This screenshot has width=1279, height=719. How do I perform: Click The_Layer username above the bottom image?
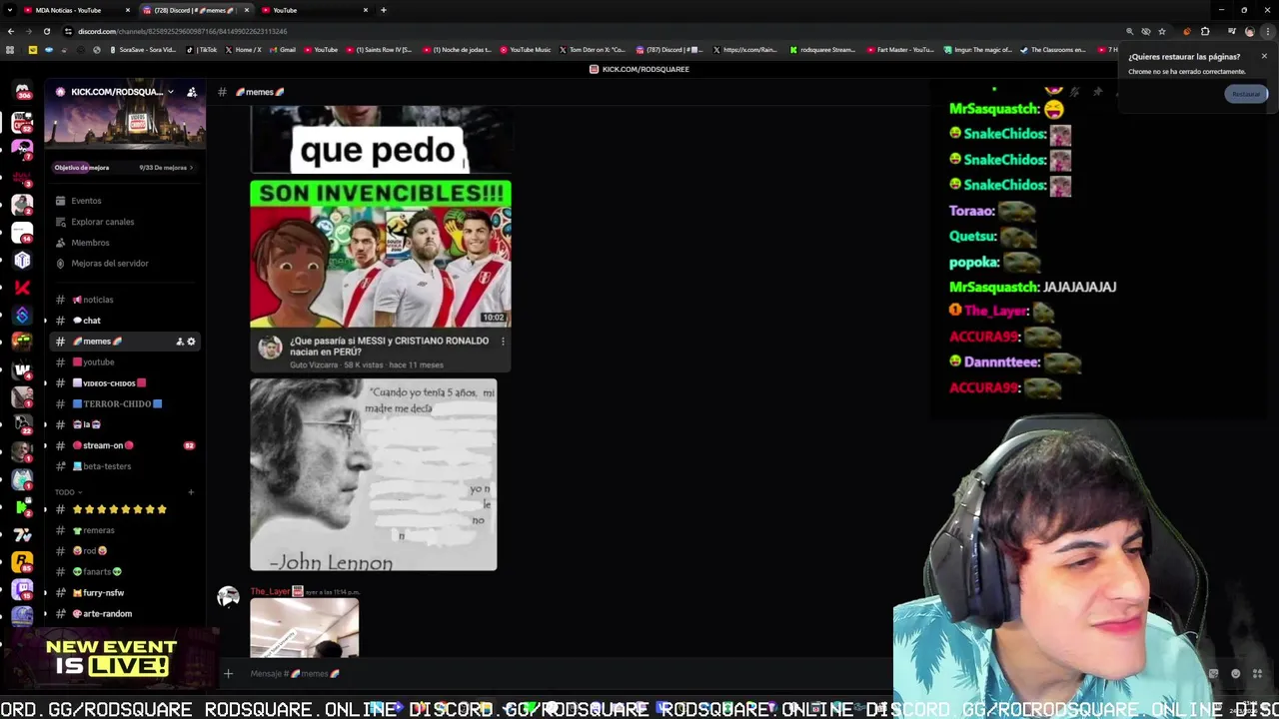[x=270, y=592]
